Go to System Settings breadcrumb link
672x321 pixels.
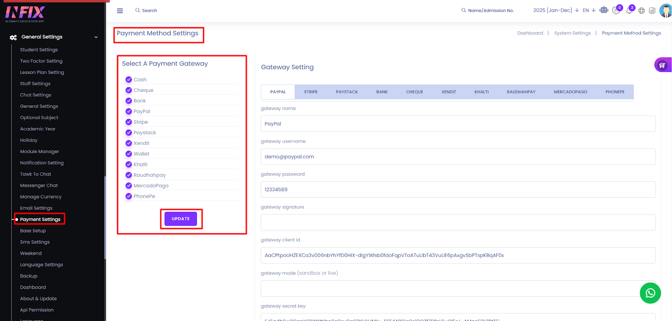(x=572, y=33)
